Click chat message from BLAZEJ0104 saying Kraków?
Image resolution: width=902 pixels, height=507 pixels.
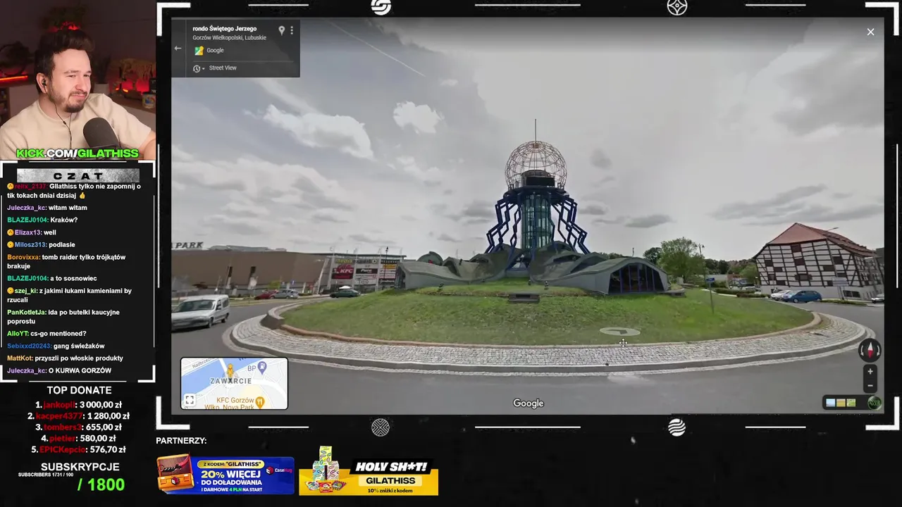pos(42,220)
